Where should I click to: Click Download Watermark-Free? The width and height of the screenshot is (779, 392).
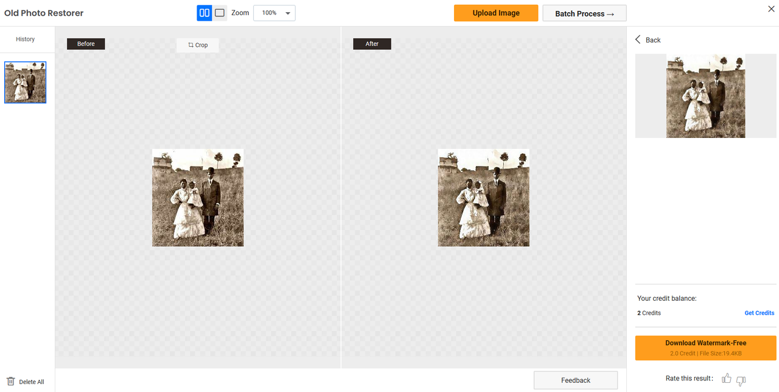[x=706, y=348]
